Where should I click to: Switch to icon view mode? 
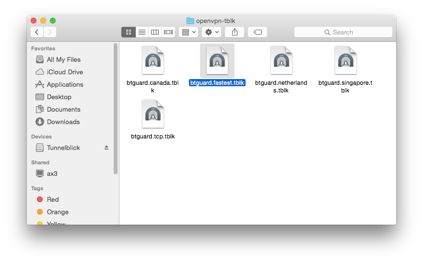point(128,32)
